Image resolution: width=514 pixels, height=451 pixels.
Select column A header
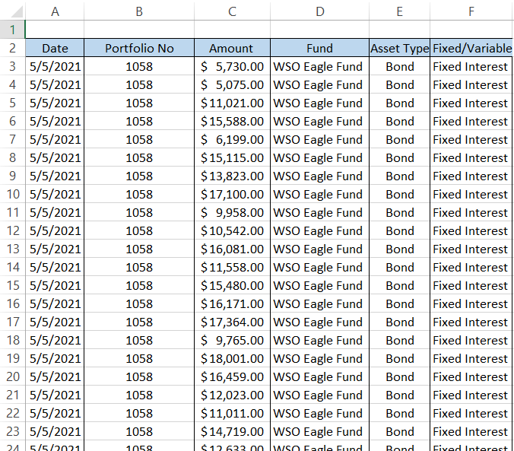(x=55, y=11)
